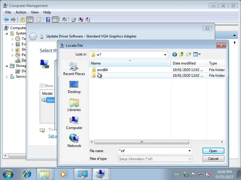Go back to last folder in Locate File
The width and height of the screenshot is (241, 180).
[175, 54]
